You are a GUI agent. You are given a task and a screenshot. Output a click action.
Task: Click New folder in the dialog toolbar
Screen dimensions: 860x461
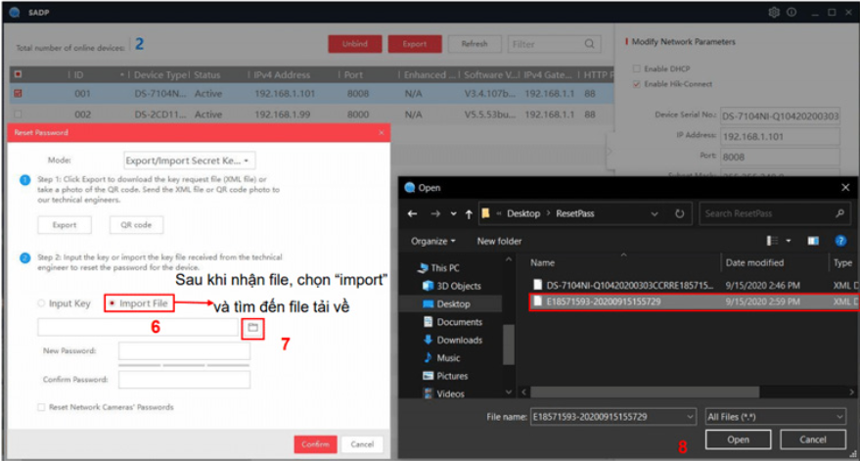(499, 241)
